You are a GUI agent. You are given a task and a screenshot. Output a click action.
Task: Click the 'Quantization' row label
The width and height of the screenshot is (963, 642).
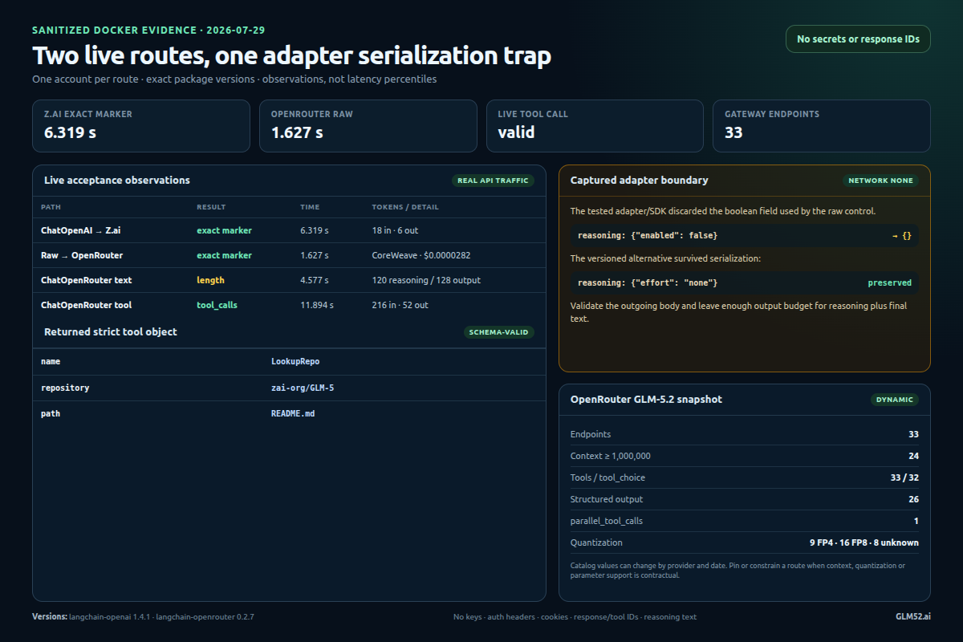pyautogui.click(x=596, y=542)
